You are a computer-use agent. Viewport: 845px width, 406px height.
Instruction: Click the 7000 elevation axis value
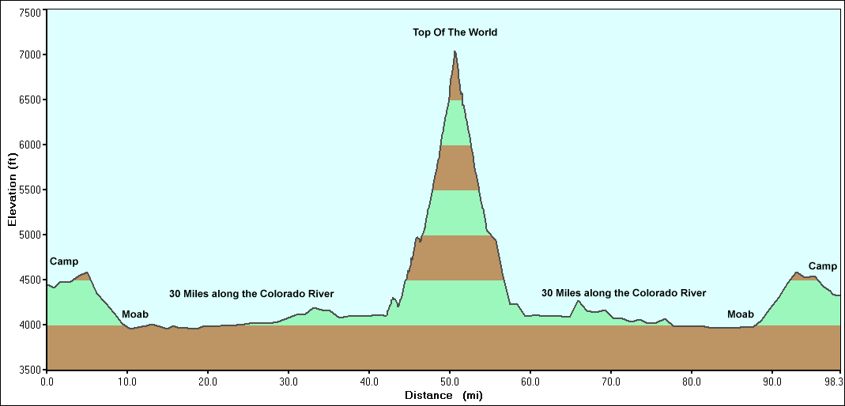coord(30,55)
